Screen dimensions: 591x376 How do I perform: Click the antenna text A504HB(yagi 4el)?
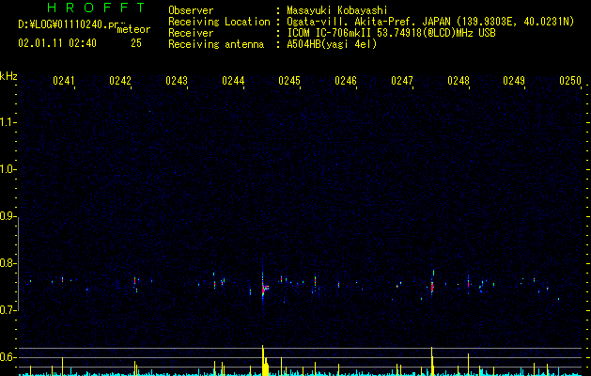332,44
